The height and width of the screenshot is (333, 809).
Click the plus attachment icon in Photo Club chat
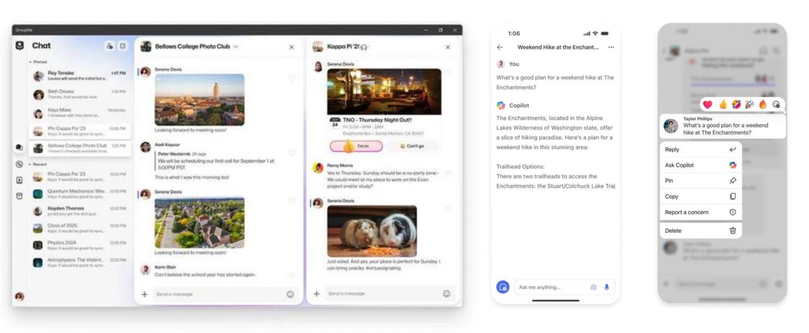(144, 294)
